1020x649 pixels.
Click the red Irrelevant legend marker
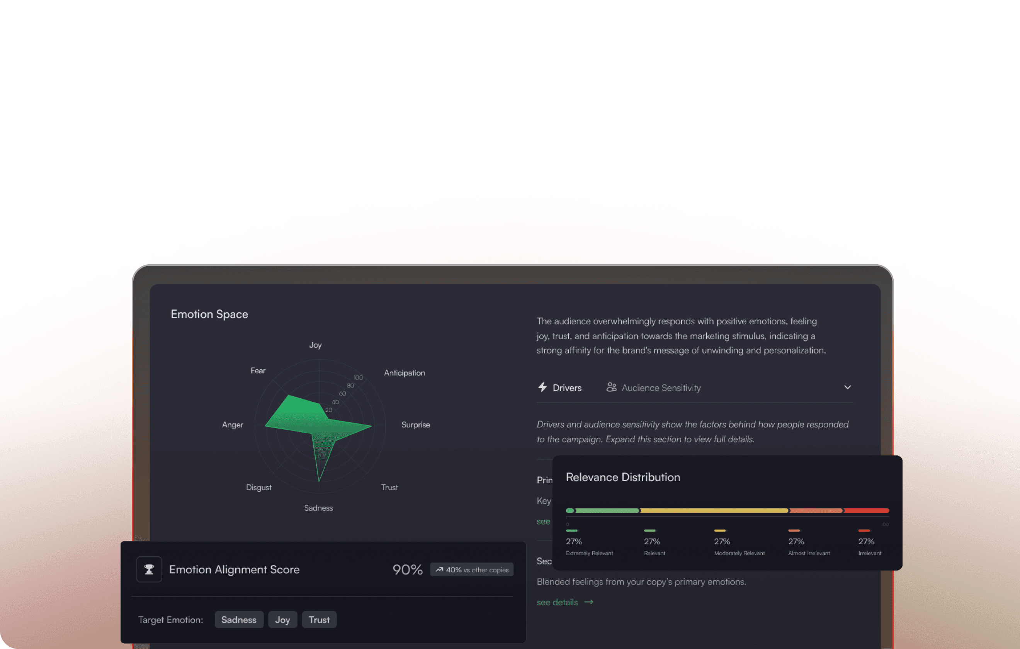tap(864, 530)
